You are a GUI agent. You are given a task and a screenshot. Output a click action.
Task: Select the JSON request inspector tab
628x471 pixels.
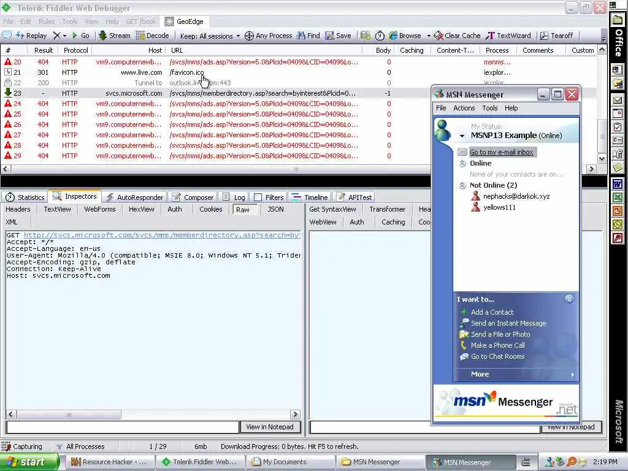275,209
